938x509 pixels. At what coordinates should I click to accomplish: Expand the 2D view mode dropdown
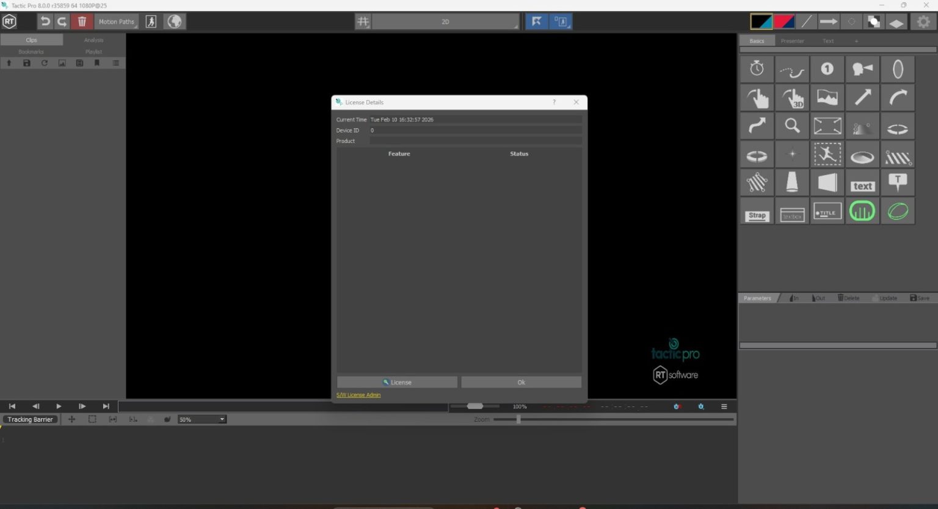click(x=446, y=21)
